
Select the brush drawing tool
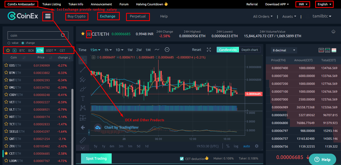click(83, 89)
